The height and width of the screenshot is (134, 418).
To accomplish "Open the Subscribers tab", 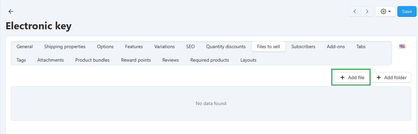I will point(303,46).
